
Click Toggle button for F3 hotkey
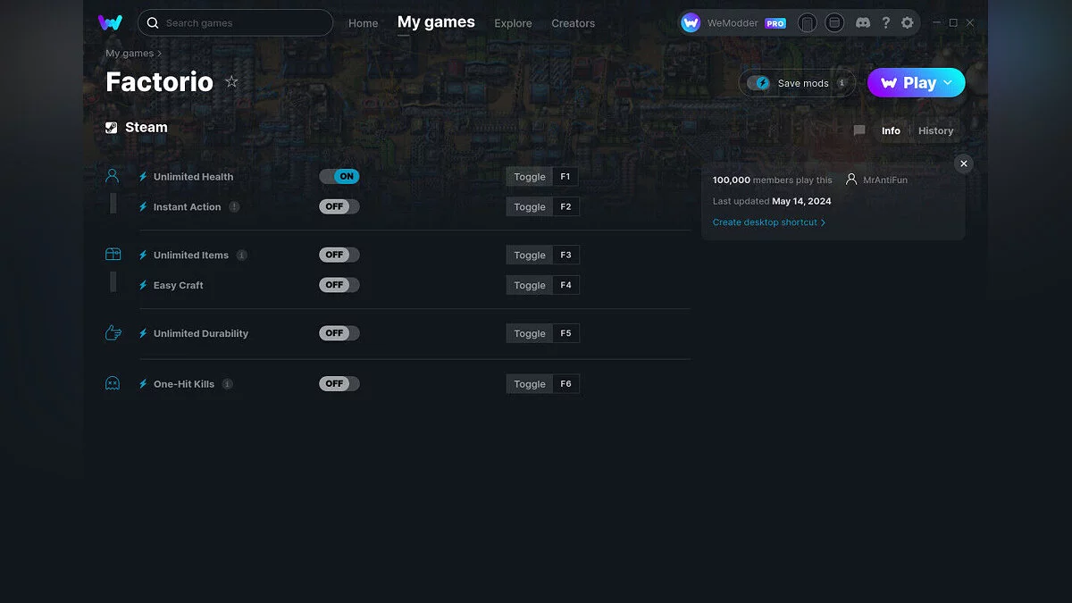529,255
